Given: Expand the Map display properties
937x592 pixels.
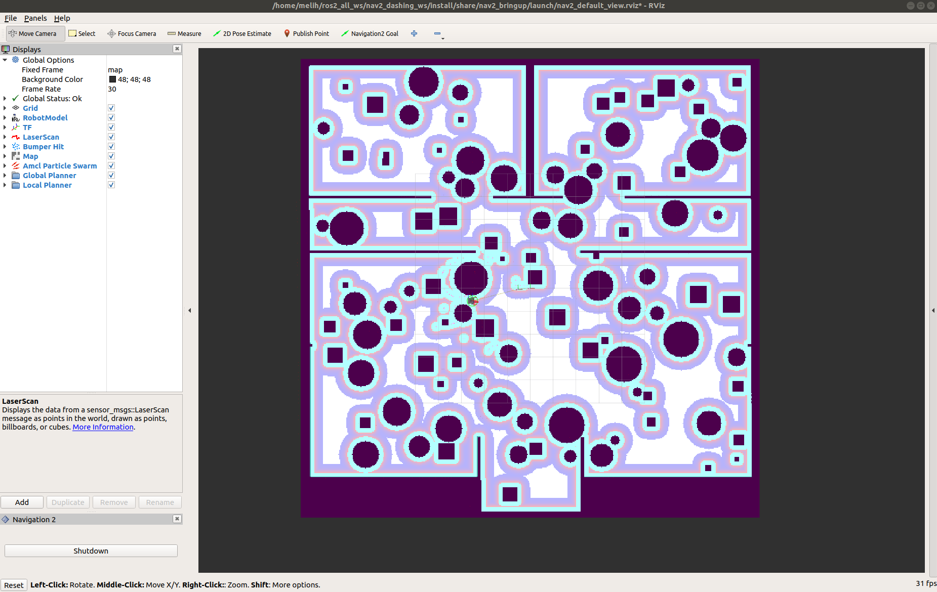Looking at the screenshot, I should pos(5,156).
